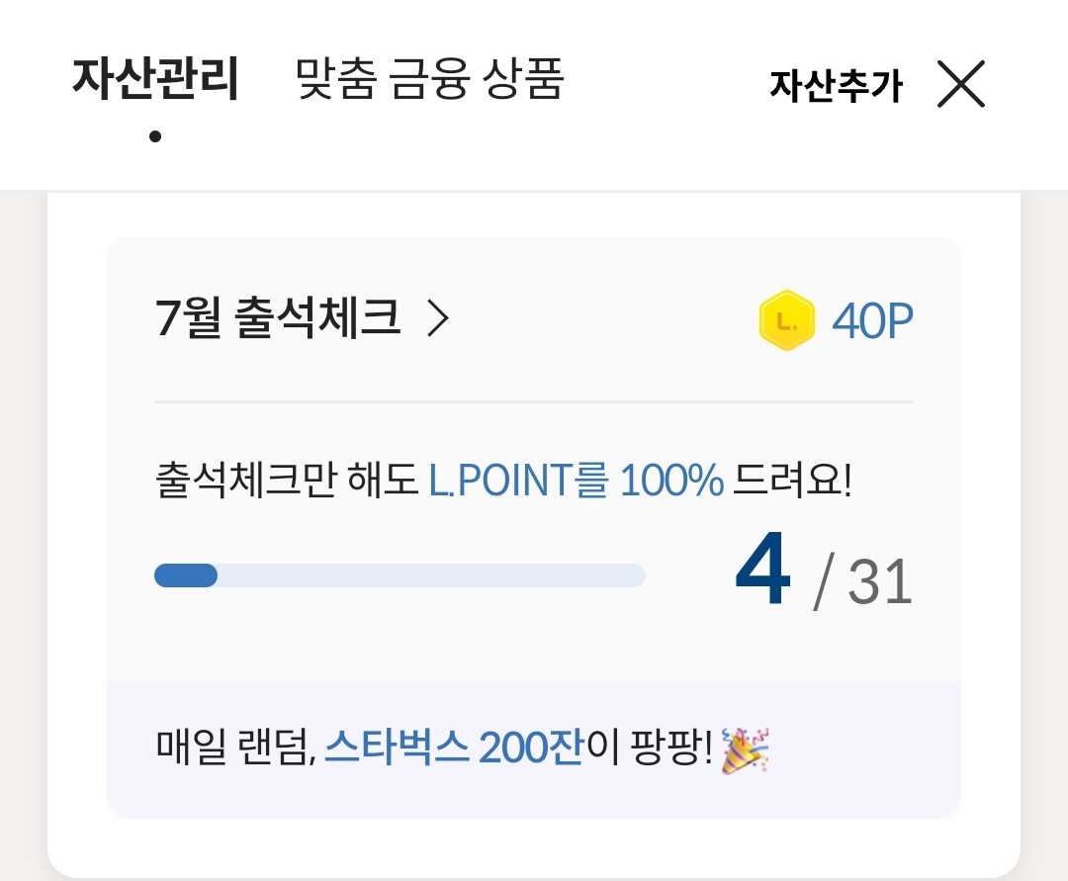Click the yellow L.POINT coin icon

coord(786,320)
